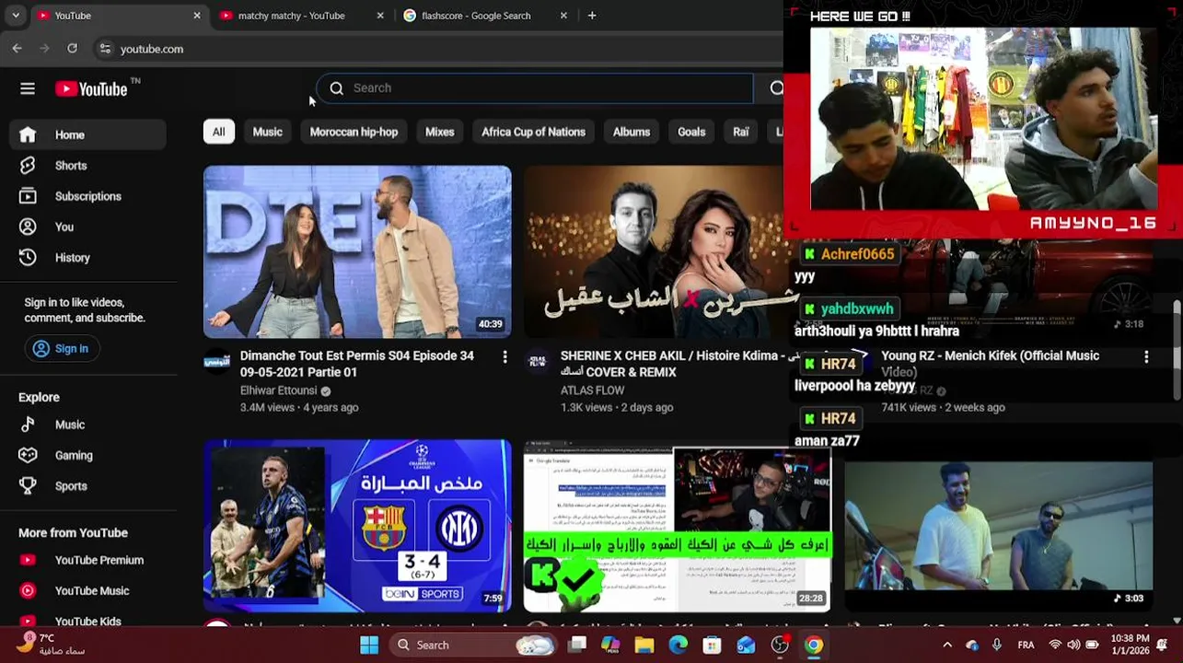Open Dimanche Tout Est Permis video thumbnail
Viewport: 1183px width, 663px height.
click(357, 251)
